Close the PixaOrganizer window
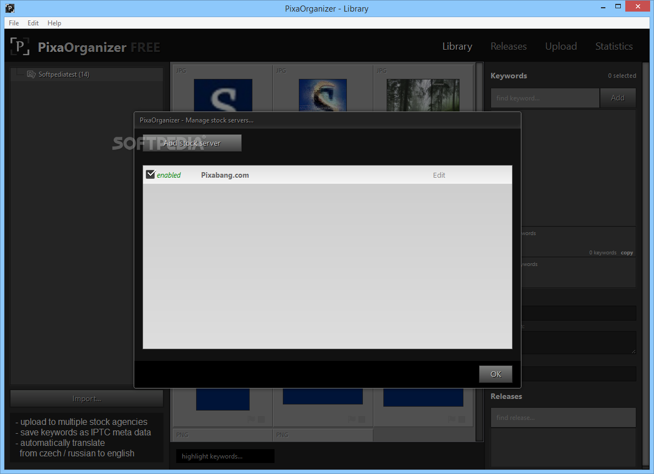Viewport: 654px width, 474px height. 638,6
